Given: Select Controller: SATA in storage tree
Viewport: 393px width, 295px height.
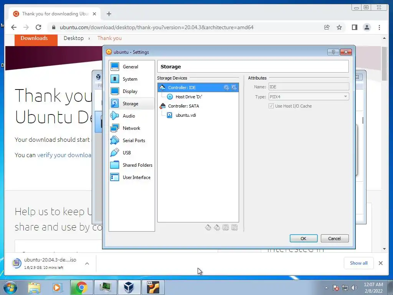Looking at the screenshot, I should tap(183, 106).
